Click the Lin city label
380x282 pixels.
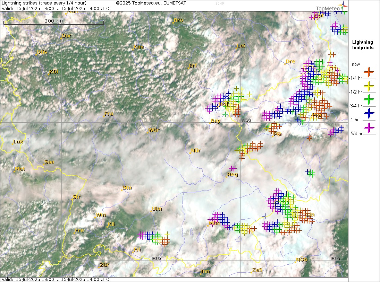click(311, 214)
